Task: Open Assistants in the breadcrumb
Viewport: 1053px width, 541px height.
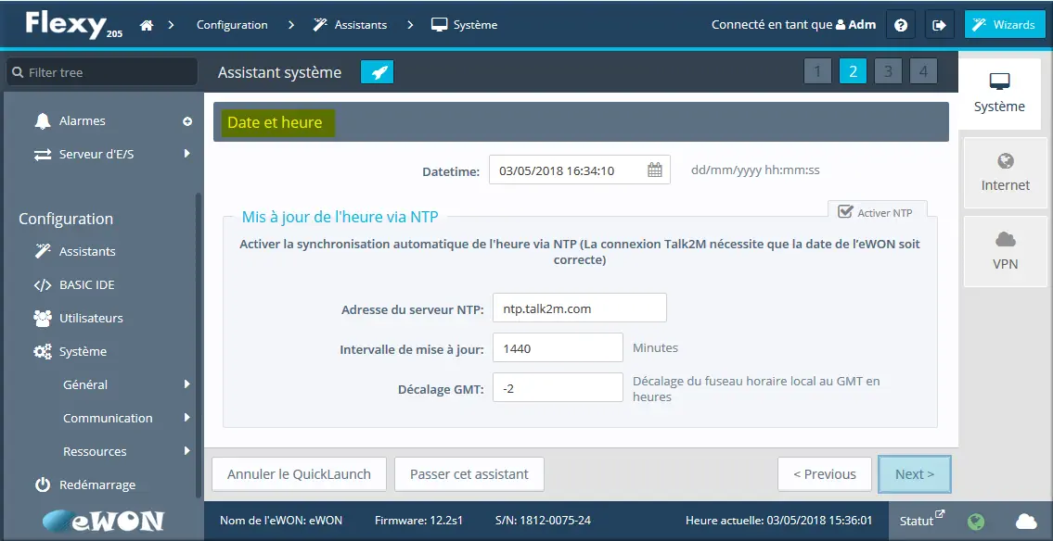Action: (x=350, y=25)
